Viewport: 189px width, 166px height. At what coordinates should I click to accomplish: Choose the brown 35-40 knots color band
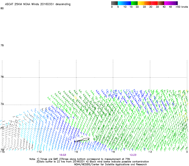161,3
